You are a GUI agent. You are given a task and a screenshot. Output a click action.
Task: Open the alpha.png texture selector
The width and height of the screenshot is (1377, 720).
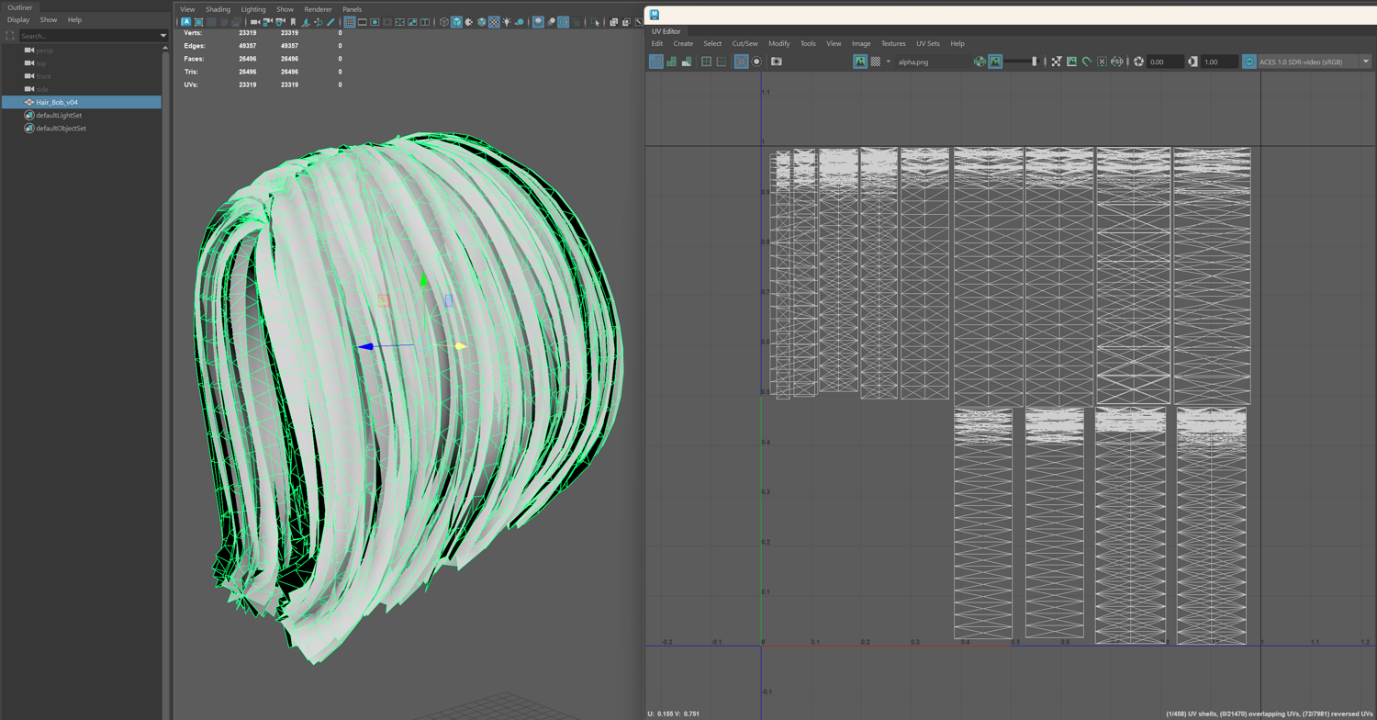click(x=932, y=62)
